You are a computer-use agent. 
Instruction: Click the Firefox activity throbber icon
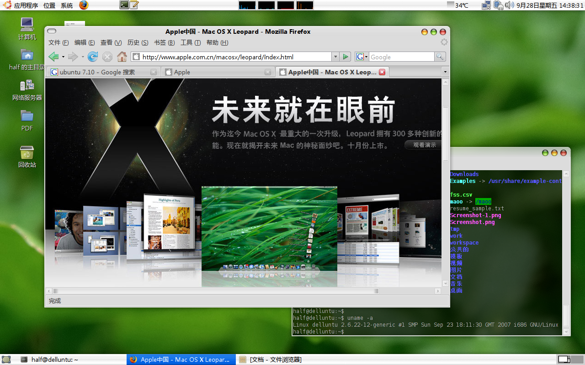pos(444,42)
